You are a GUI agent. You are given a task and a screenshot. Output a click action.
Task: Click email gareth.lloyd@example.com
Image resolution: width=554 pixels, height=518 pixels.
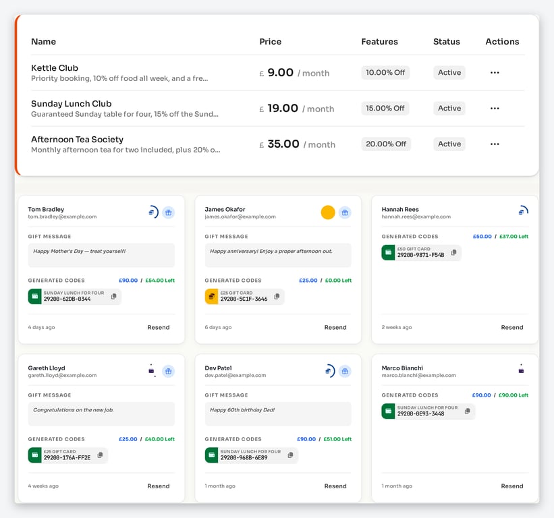tap(62, 375)
